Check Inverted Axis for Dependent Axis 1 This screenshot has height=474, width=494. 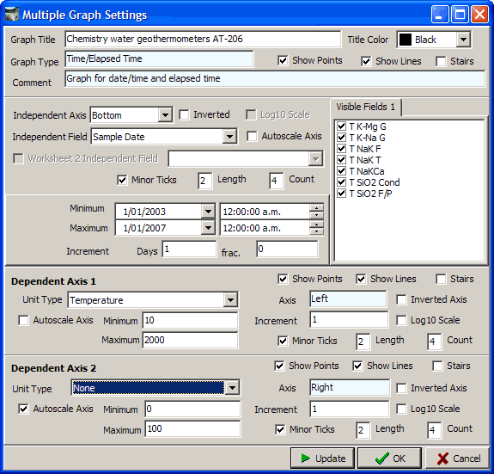(401, 299)
